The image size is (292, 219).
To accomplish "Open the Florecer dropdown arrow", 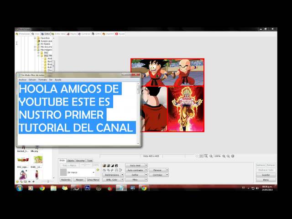I will point(167,170).
